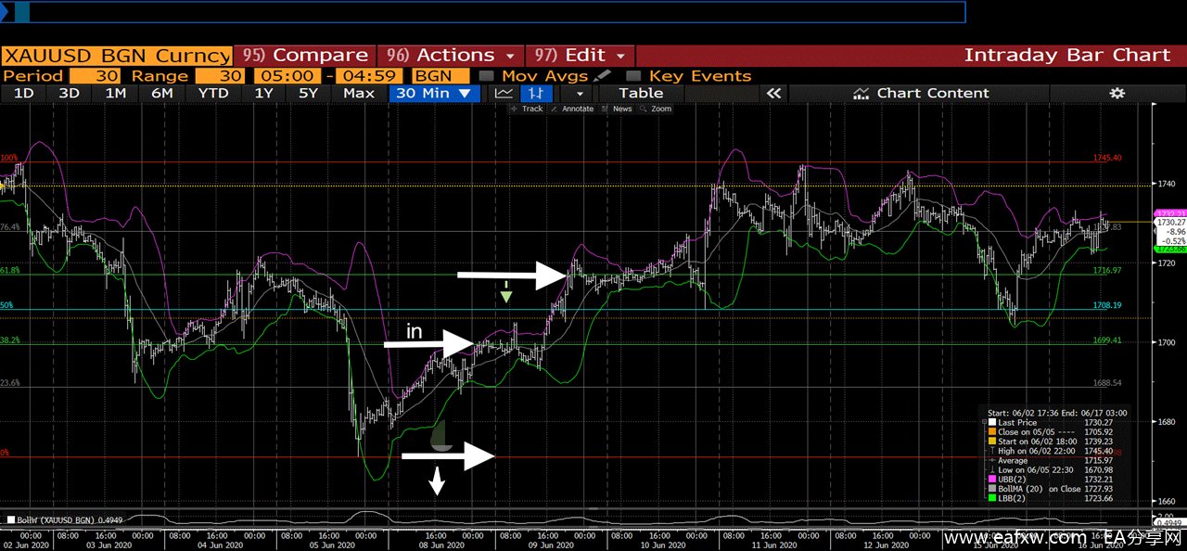1187x551 pixels.
Task: Activate the Track crosshair tool
Action: pyautogui.click(x=527, y=109)
